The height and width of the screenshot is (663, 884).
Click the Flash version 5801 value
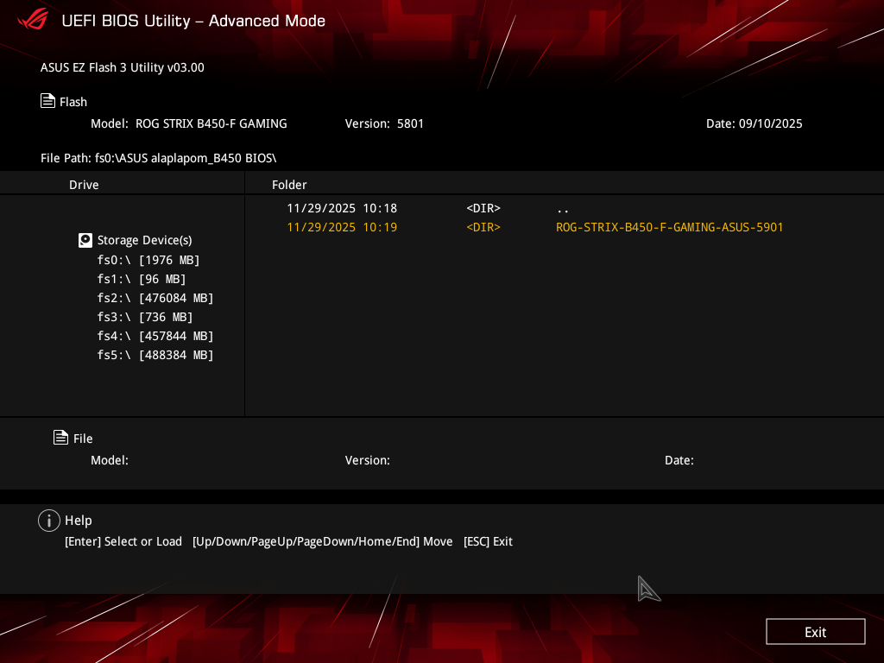[410, 123]
